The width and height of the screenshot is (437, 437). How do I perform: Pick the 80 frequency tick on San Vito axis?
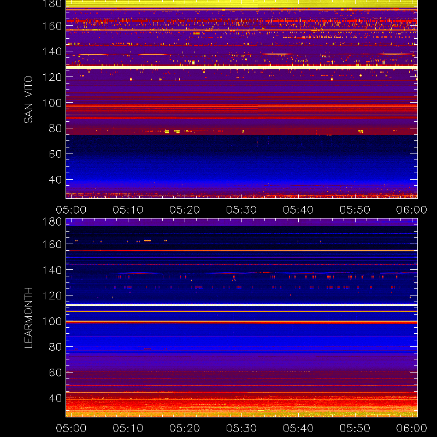55,128
